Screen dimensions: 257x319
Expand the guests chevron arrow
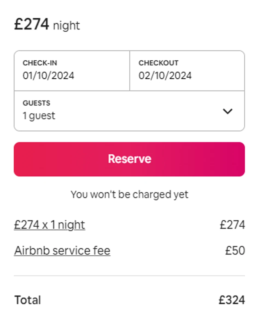pyautogui.click(x=227, y=111)
